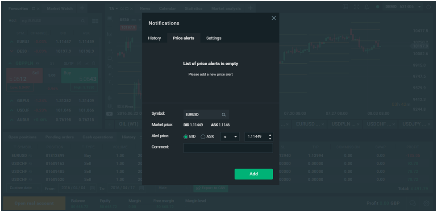Image resolution: width=437 pixels, height=212 pixels.
Task: Close the USDCHF chart tab
Action: (394, 124)
